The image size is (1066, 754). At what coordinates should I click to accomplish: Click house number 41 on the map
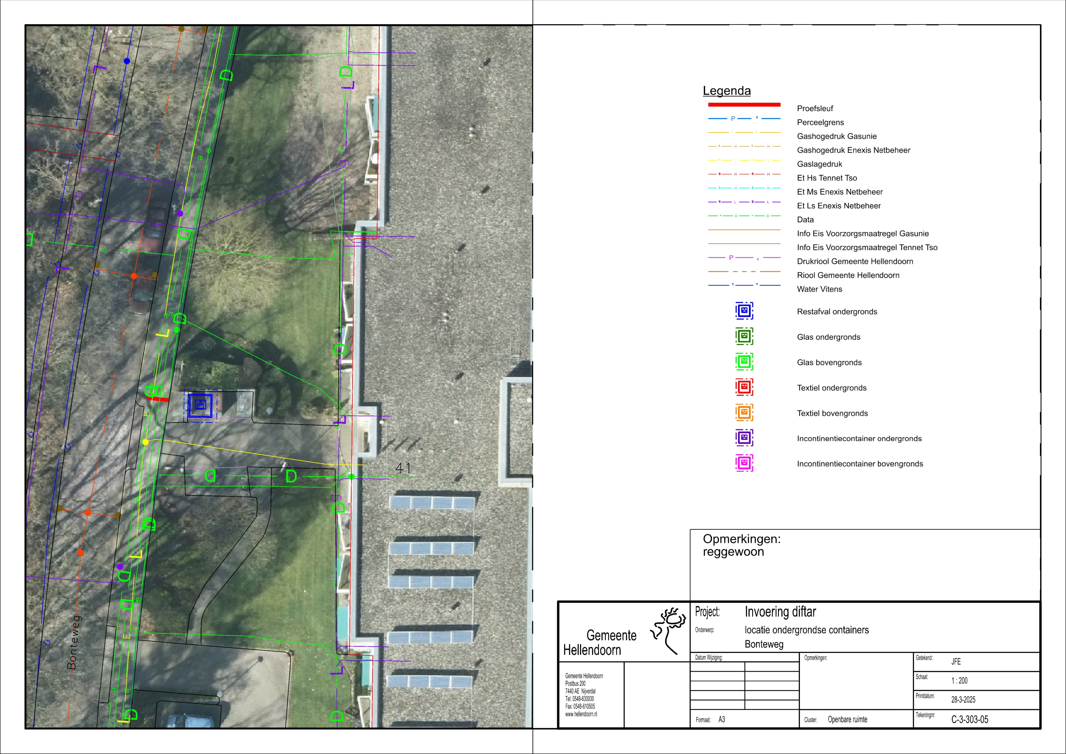point(402,468)
